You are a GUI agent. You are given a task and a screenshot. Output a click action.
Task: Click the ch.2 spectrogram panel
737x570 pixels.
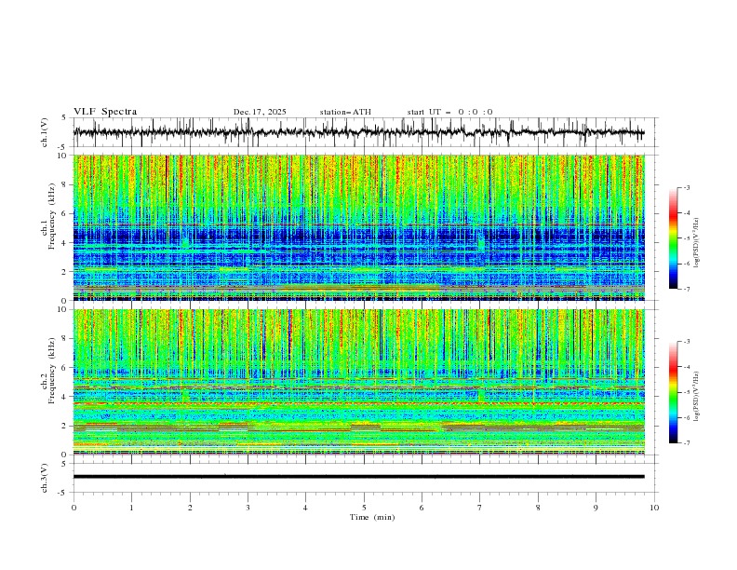click(x=358, y=382)
